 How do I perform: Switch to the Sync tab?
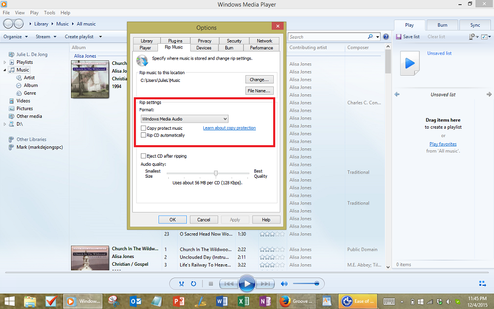pyautogui.click(x=475, y=25)
